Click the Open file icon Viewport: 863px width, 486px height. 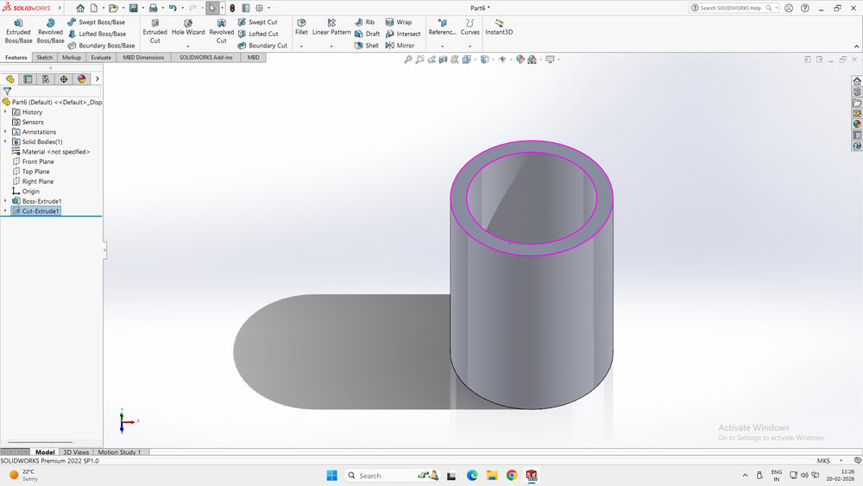113,8
